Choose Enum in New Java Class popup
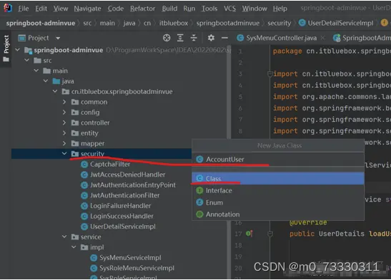391x280 pixels. click(278, 202)
